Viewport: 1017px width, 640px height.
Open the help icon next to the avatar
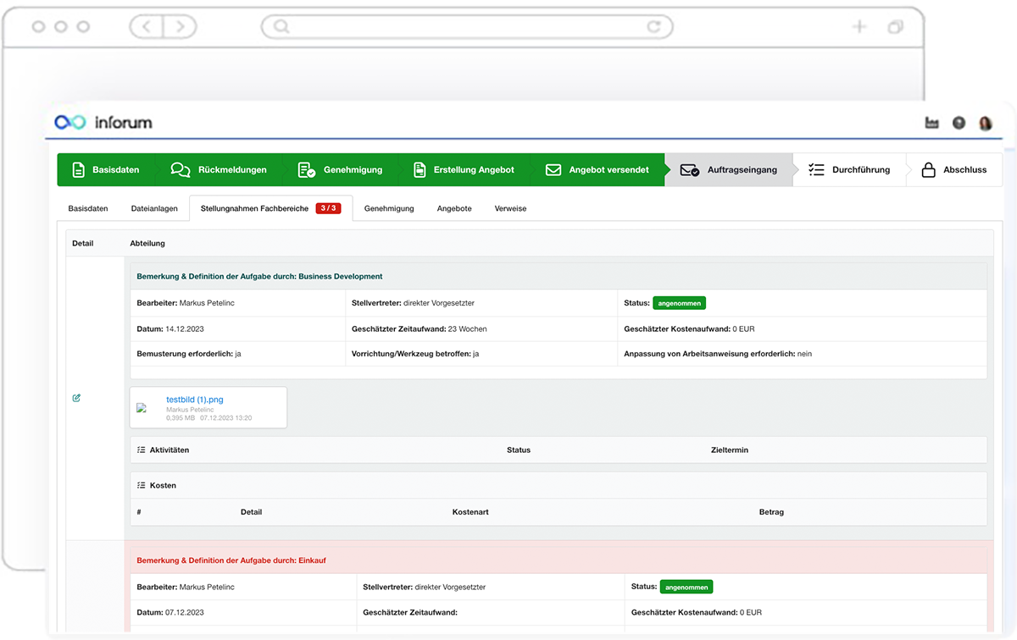click(959, 123)
